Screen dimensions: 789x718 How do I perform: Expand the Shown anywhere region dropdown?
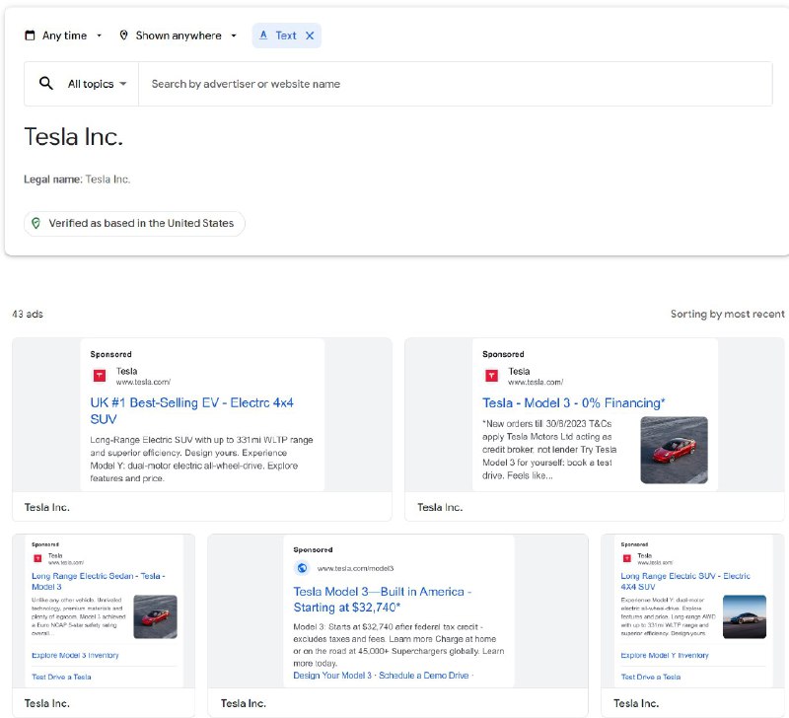179,36
